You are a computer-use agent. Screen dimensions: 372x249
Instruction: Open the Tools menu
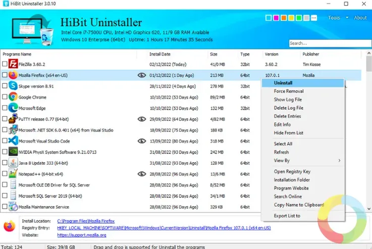(x=334, y=18)
